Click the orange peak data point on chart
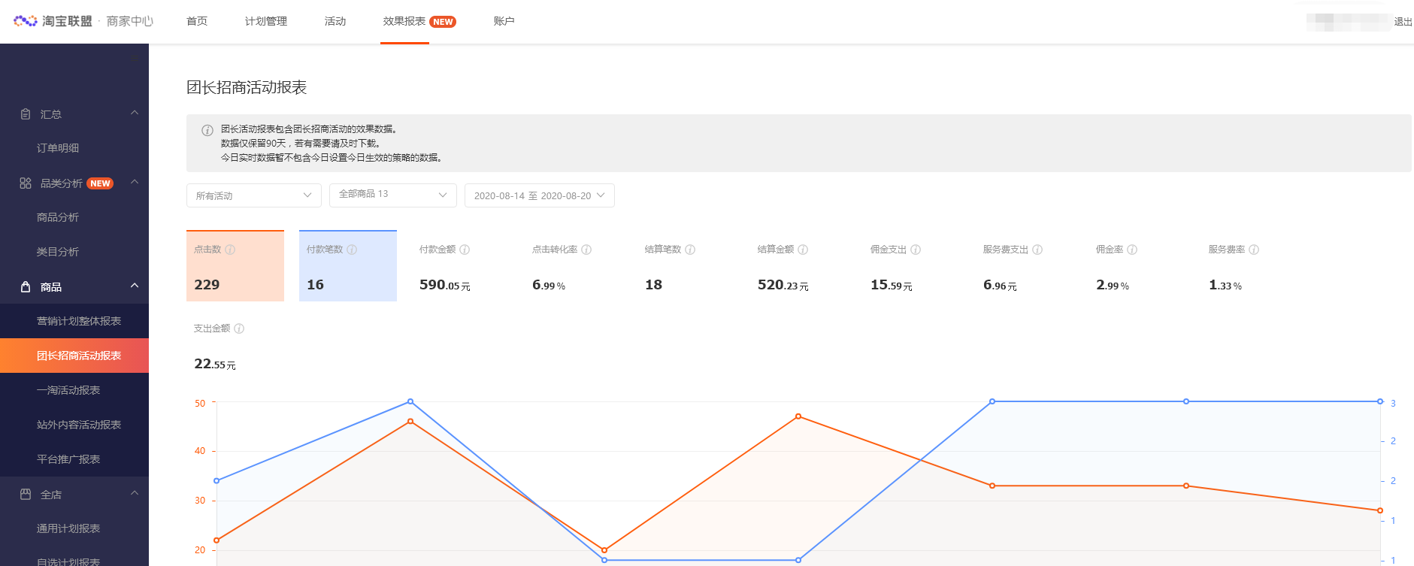 click(798, 416)
